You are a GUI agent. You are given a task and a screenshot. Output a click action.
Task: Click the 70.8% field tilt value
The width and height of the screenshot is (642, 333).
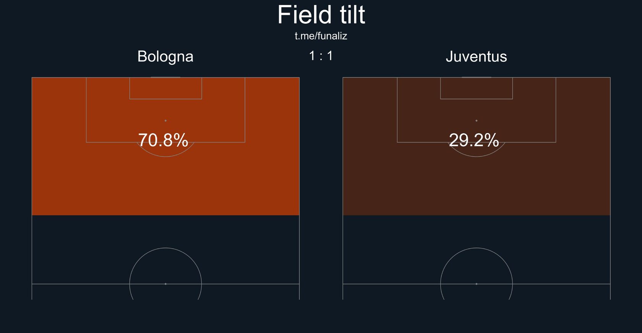pyautogui.click(x=163, y=140)
